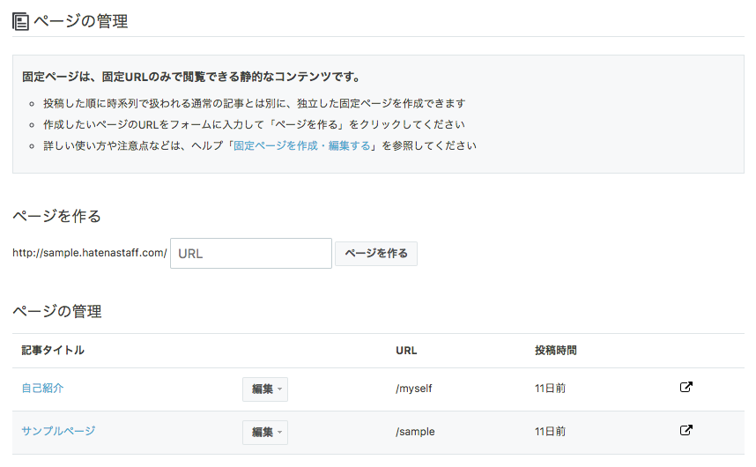Click the ページを作る button
The height and width of the screenshot is (467, 756).
376,254
